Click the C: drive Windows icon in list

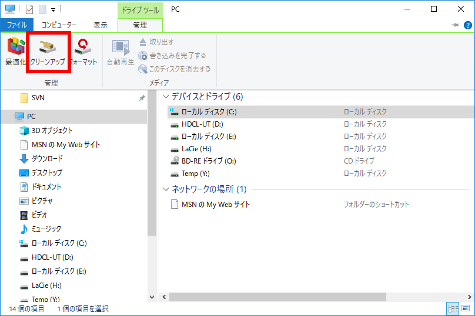pyautogui.click(x=174, y=112)
